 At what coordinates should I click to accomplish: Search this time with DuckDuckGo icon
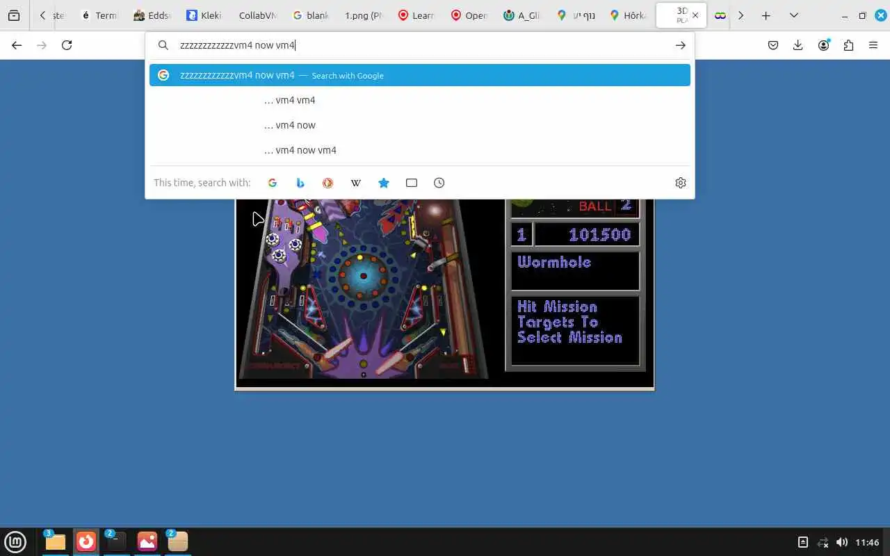(x=327, y=183)
